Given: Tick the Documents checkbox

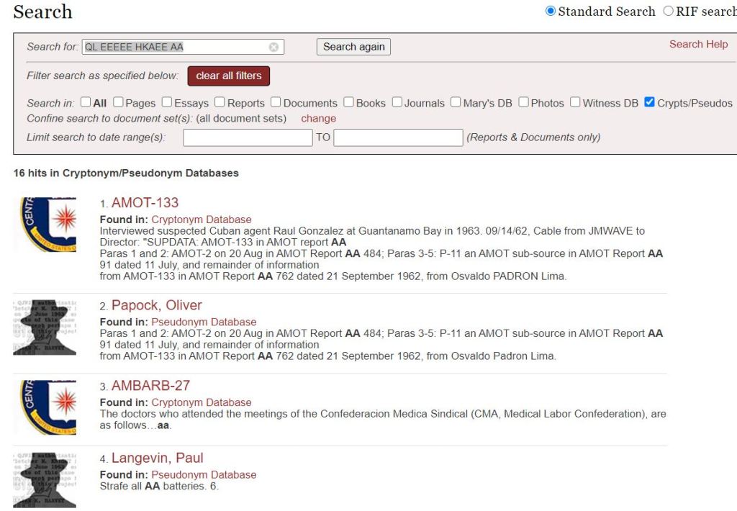Looking at the screenshot, I should [276, 102].
